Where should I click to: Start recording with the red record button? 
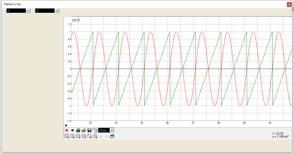pyautogui.click(x=67, y=130)
